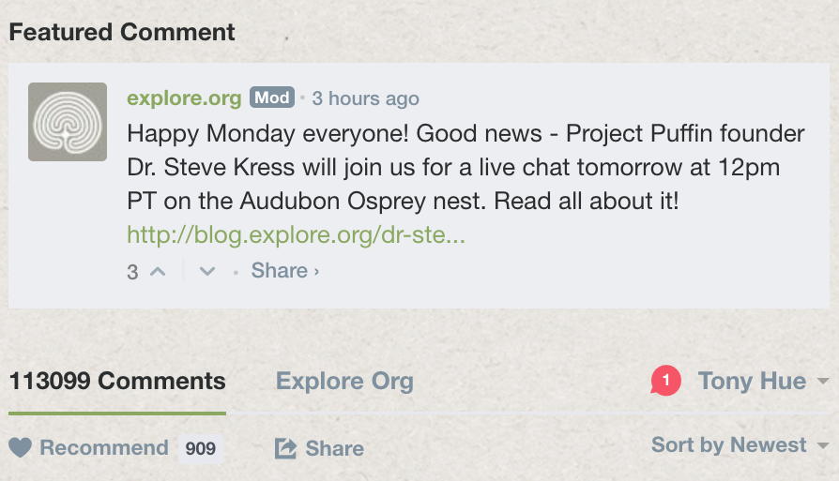Click the 909 recommend count badge
The height and width of the screenshot is (481, 839).
pos(201,448)
